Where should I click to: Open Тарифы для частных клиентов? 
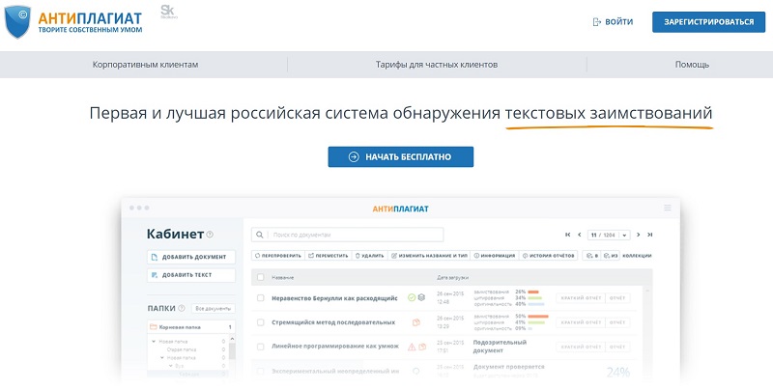point(437,65)
